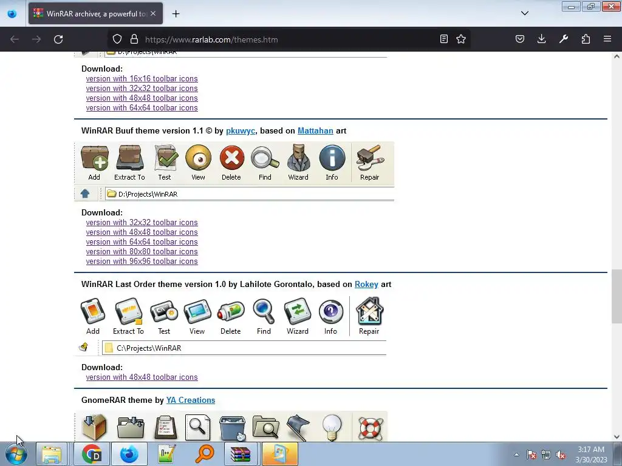Click scrollbar down arrow

[x=617, y=437]
